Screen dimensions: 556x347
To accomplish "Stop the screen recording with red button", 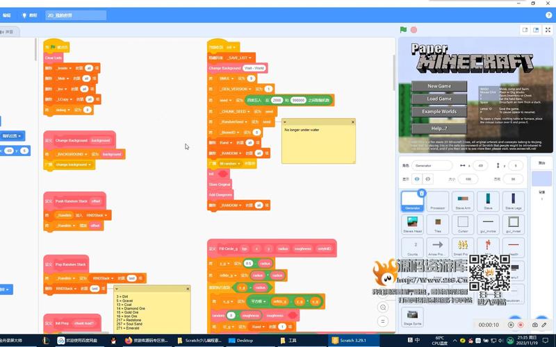I will click(x=521, y=325).
